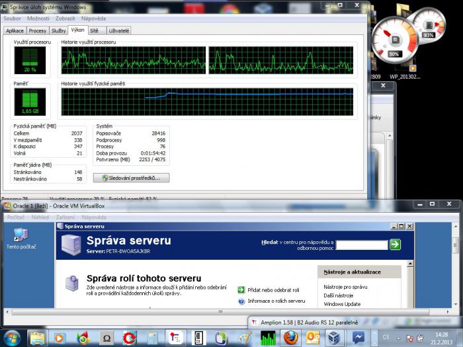Open the Uživatelé tab in Task Manager
463x347 pixels.
click(119, 30)
